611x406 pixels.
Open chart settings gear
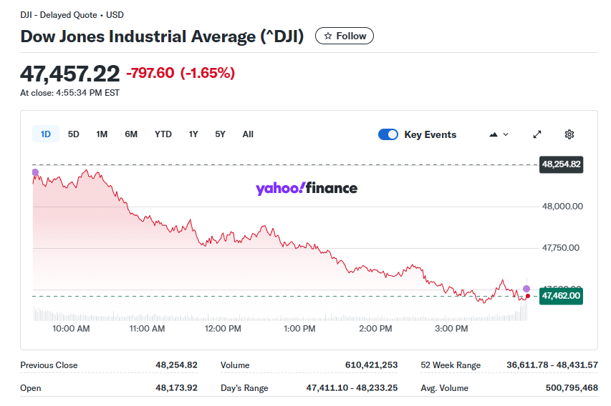(569, 134)
